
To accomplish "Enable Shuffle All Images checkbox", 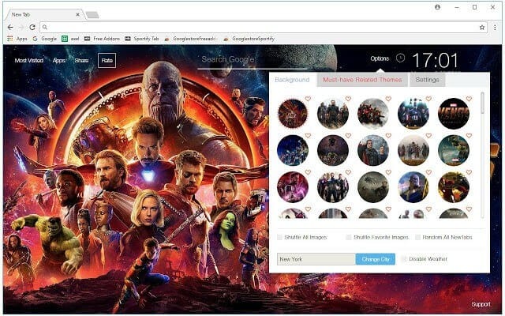I will [279, 237].
